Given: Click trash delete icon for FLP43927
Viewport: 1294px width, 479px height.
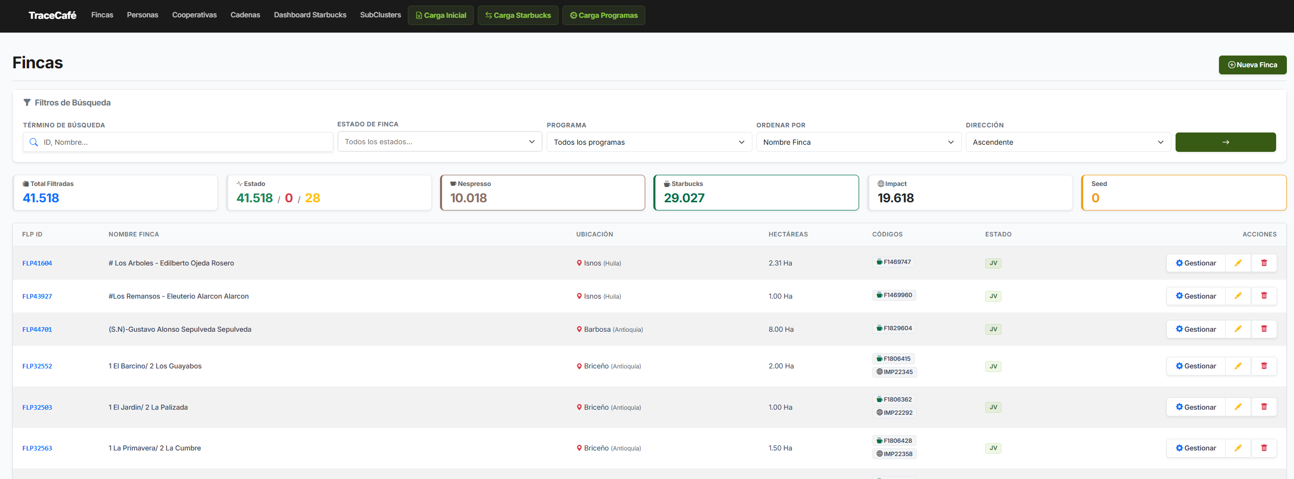Looking at the screenshot, I should coord(1264,296).
